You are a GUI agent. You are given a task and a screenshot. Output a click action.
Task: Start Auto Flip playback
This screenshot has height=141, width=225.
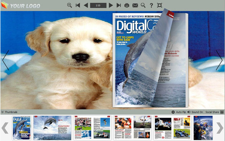pos(179,112)
